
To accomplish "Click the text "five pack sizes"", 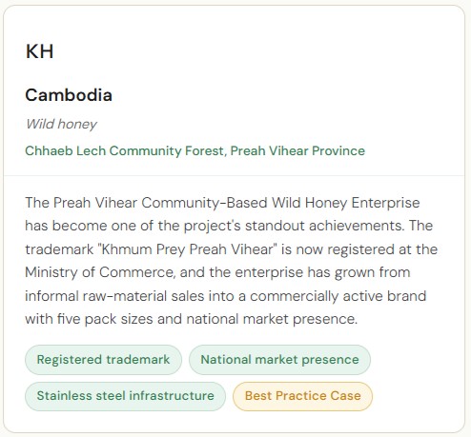I will tap(105, 319).
